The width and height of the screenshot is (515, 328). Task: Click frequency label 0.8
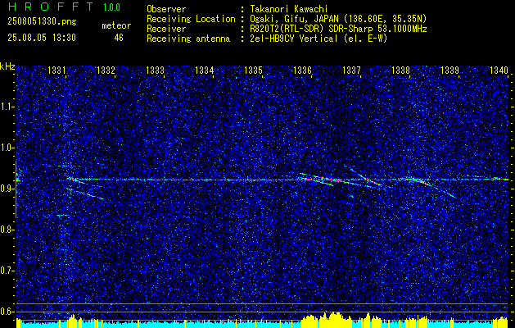point(7,230)
